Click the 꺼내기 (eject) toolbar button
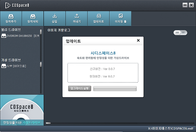 pos(76,18)
